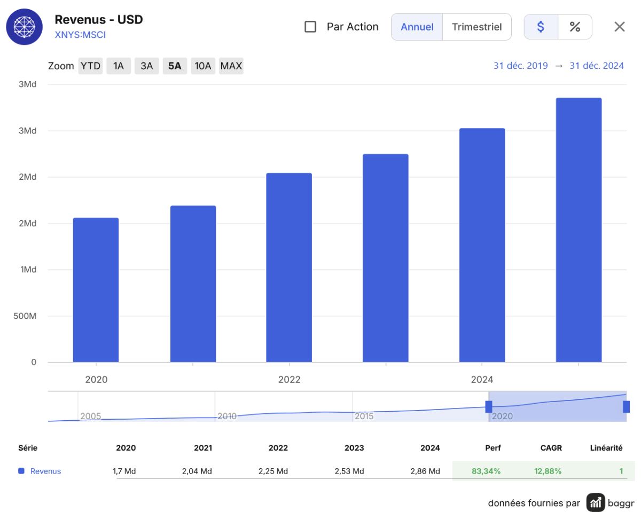Viewport: 641px width, 521px height.
Task: Click the 2,53 Md value cell
Action: [349, 471]
